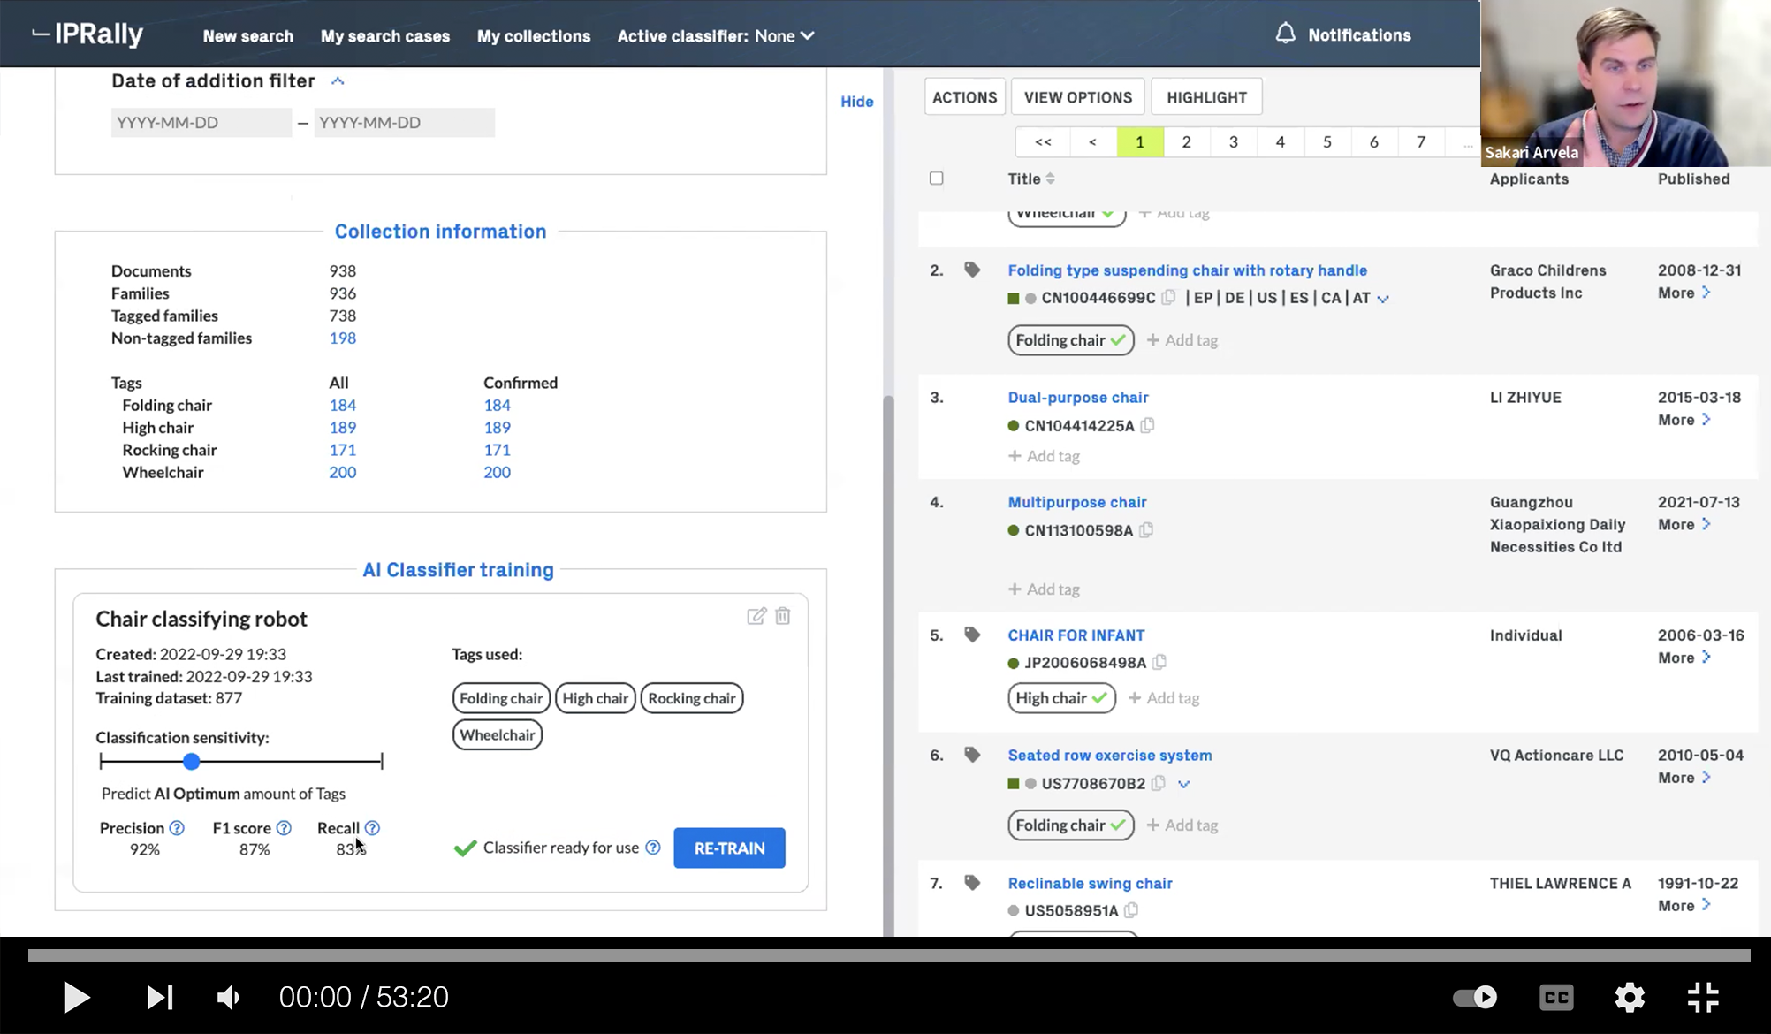The image size is (1771, 1034).
Task: Open the video player settings gear
Action: (1629, 997)
